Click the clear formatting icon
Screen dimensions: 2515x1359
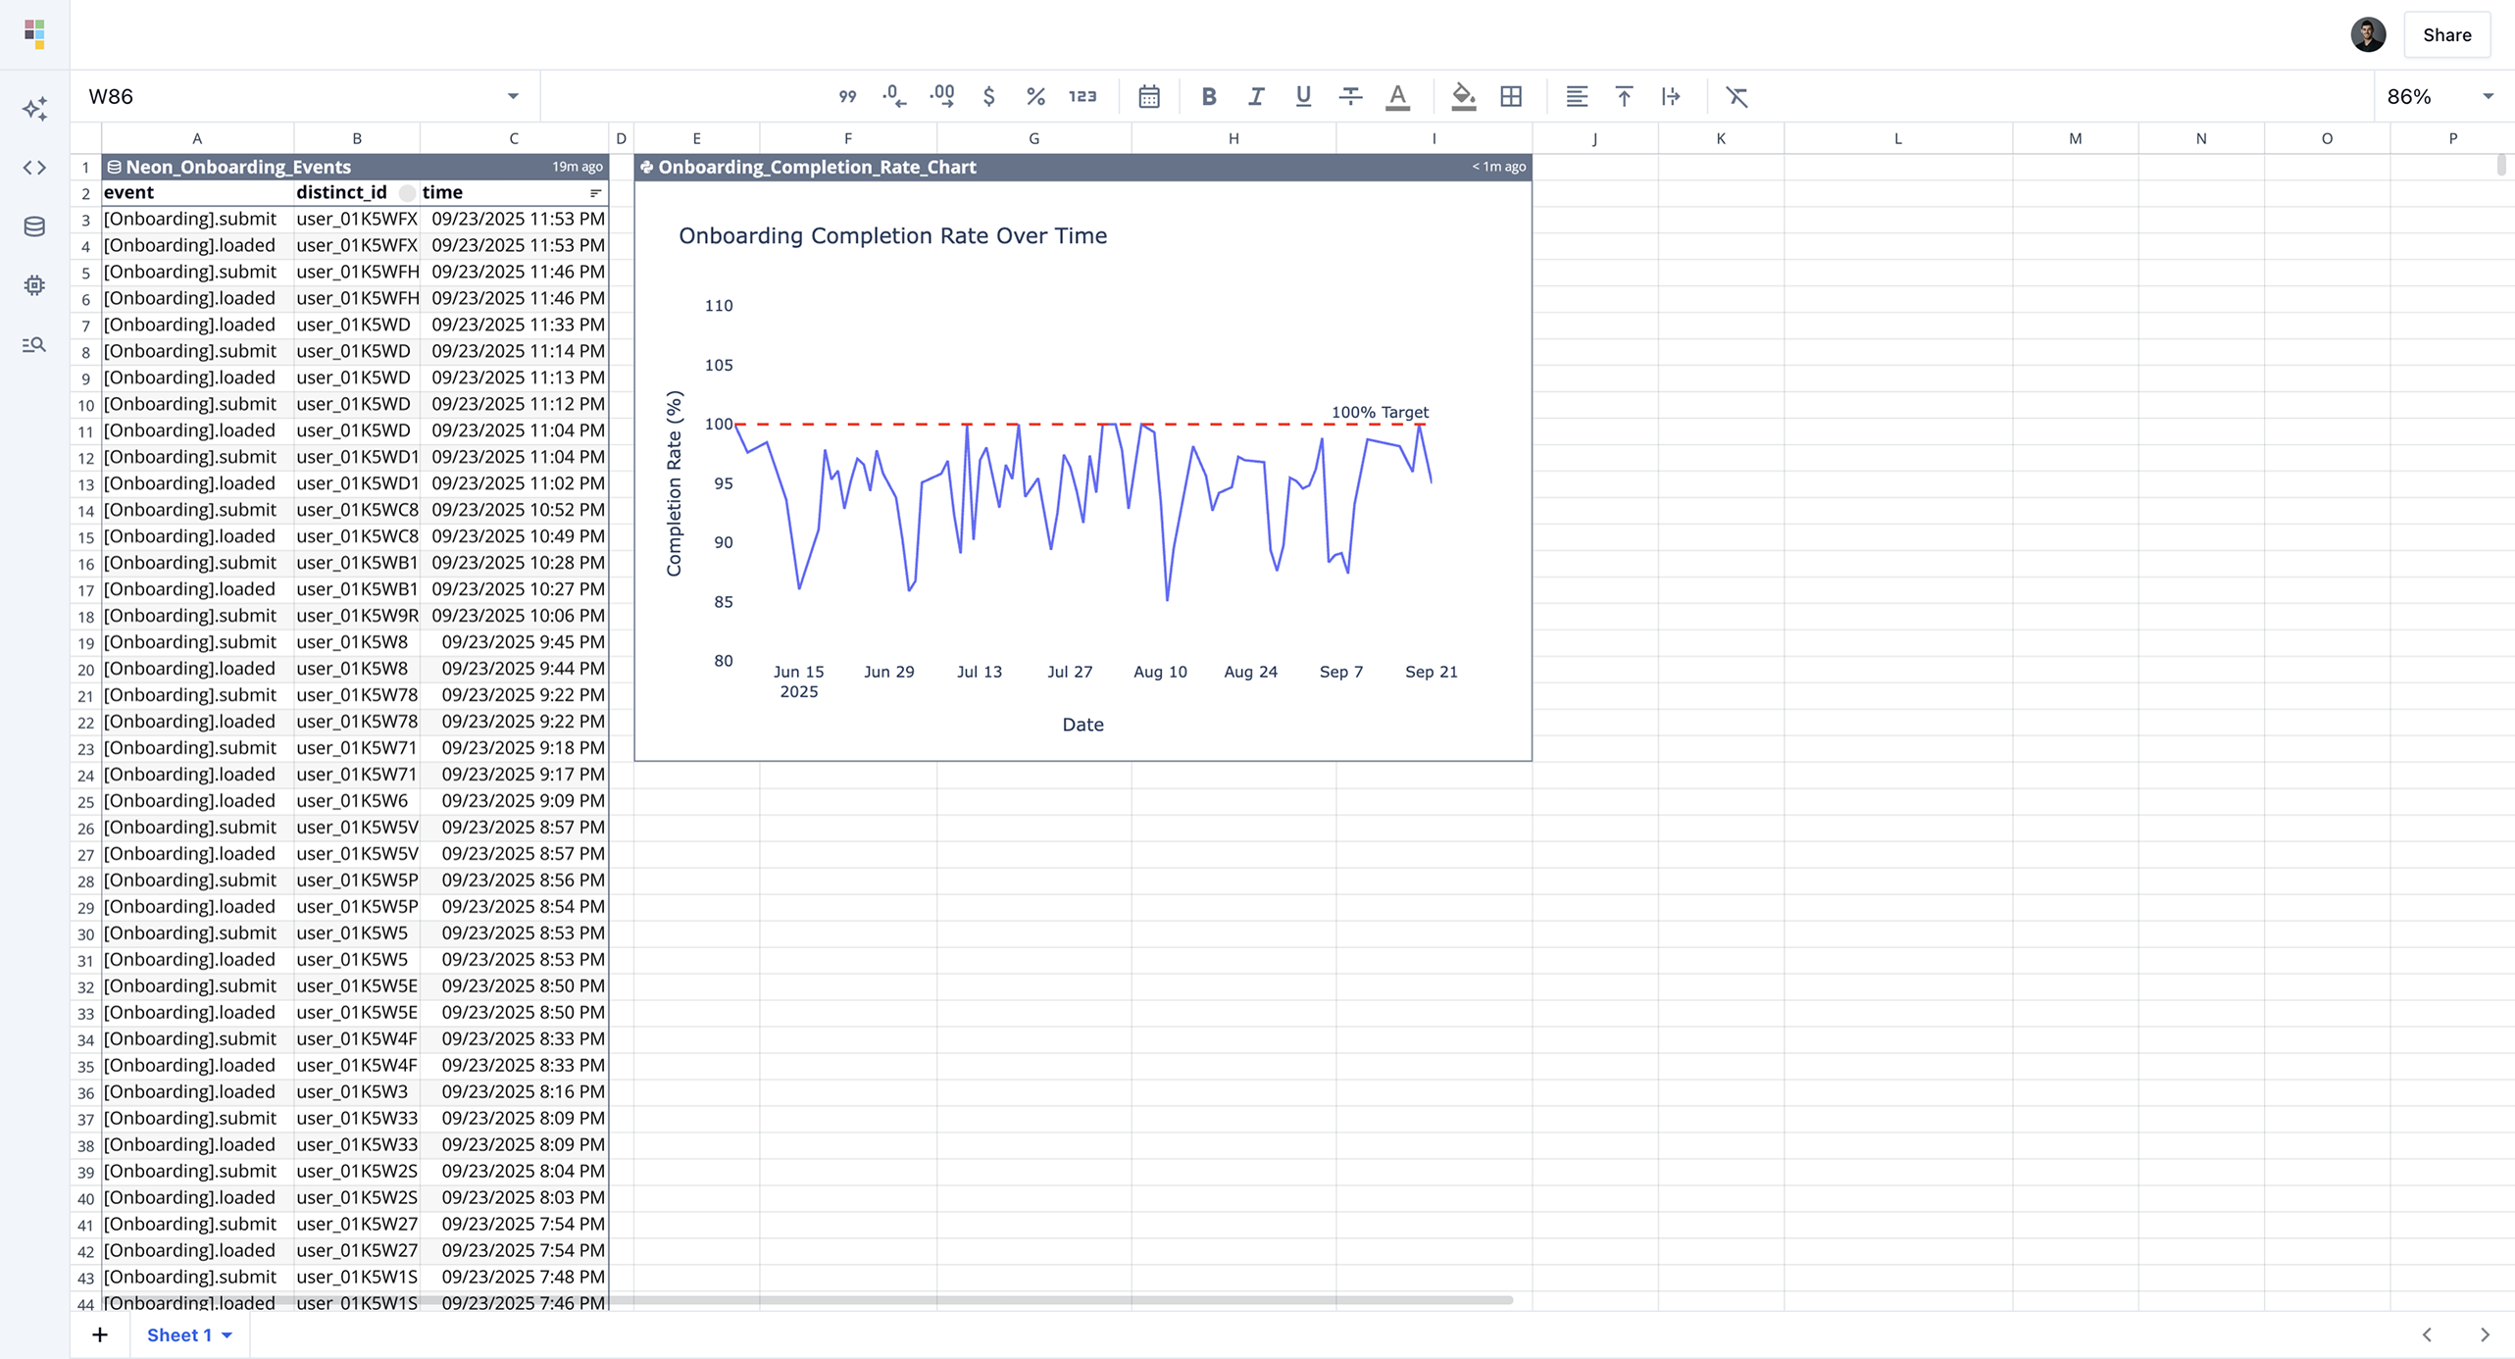1736,96
